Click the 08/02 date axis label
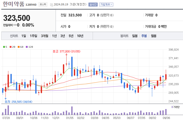The image size is (183, 121). click(x=152, y=118)
